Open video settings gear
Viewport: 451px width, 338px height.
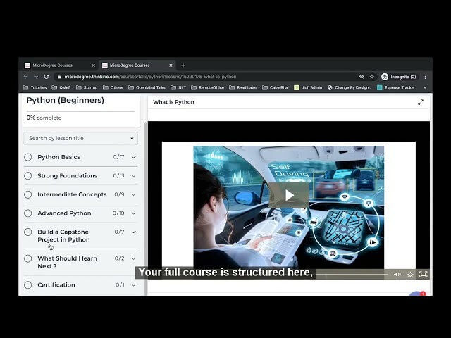[410, 274]
